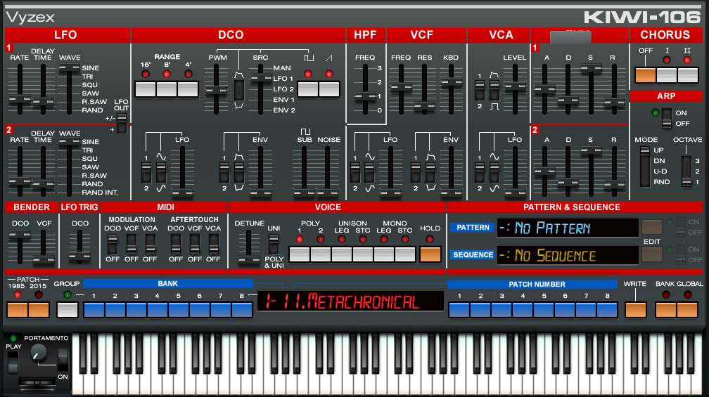
Task: Click the LFO 1 RATE slider
Action: point(20,89)
